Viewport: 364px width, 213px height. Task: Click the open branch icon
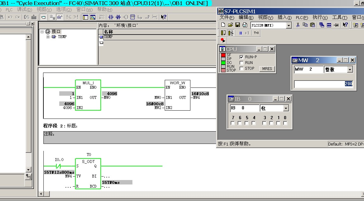(x=140, y=17)
